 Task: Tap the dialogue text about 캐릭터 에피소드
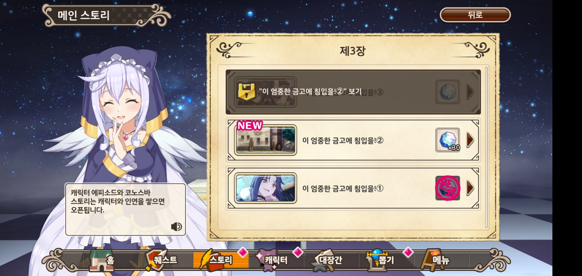[x=118, y=201]
